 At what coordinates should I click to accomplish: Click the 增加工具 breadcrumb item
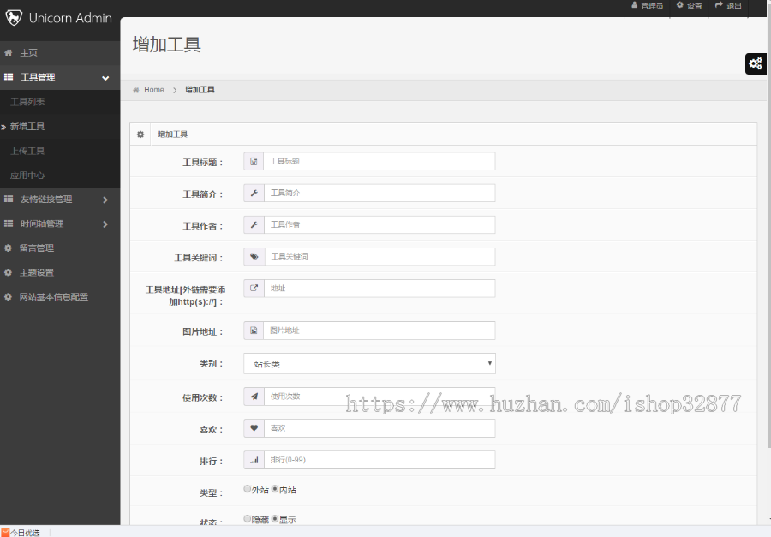tap(200, 90)
